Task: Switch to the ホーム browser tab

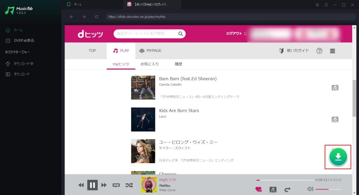Action: [74, 4]
